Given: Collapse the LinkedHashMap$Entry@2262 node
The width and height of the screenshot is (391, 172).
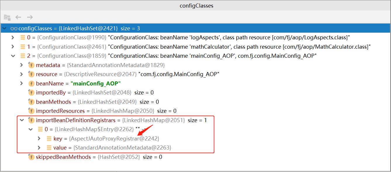Looking at the screenshot, I should [30, 129].
